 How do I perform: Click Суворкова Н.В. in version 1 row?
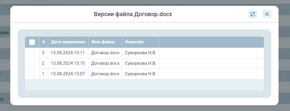coord(140,74)
